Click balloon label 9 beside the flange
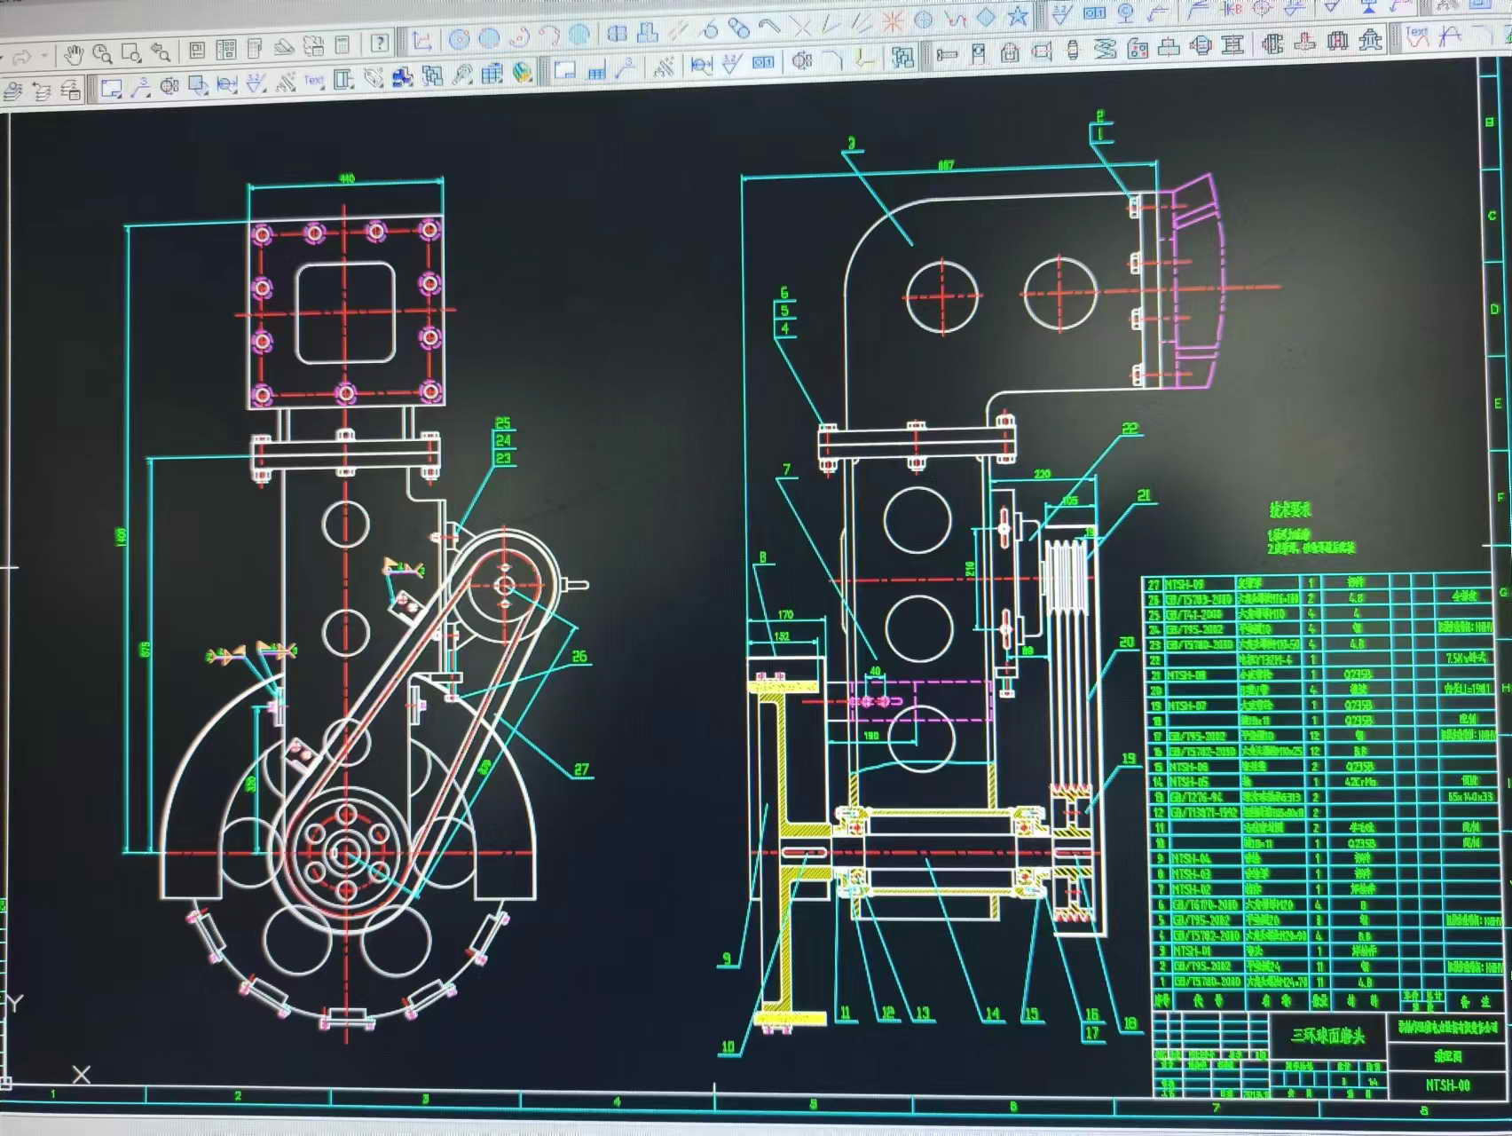This screenshot has width=1512, height=1136. (727, 958)
